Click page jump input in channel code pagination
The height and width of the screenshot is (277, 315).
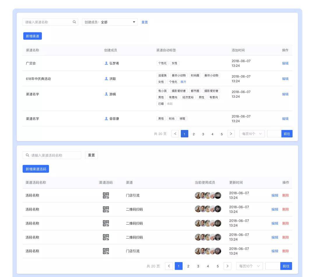click(x=273, y=266)
